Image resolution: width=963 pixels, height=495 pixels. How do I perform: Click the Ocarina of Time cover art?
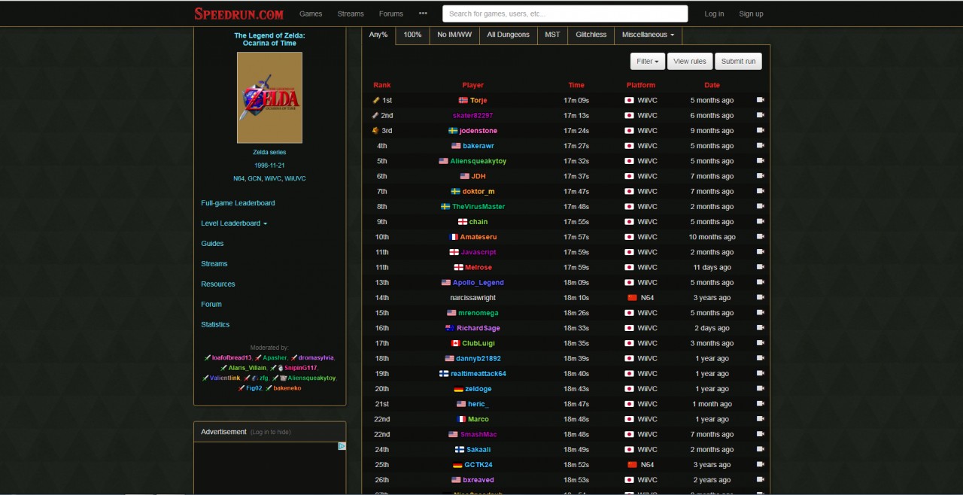tap(269, 98)
